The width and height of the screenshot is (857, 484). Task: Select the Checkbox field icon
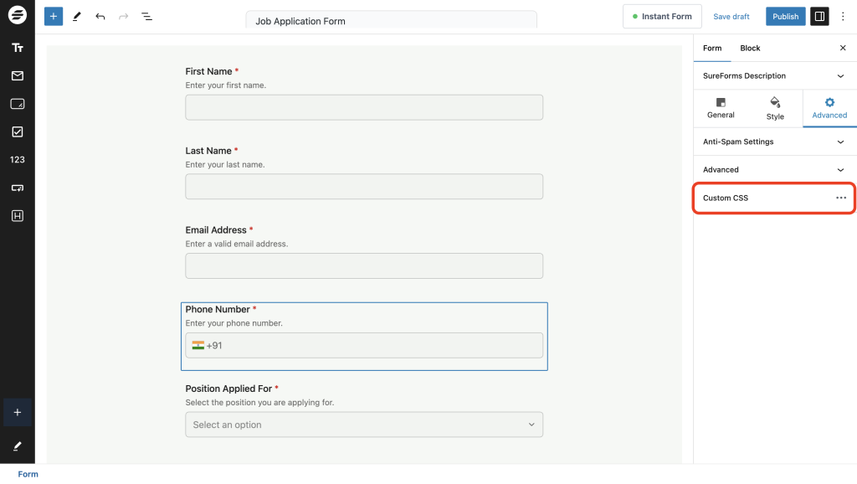point(17,131)
